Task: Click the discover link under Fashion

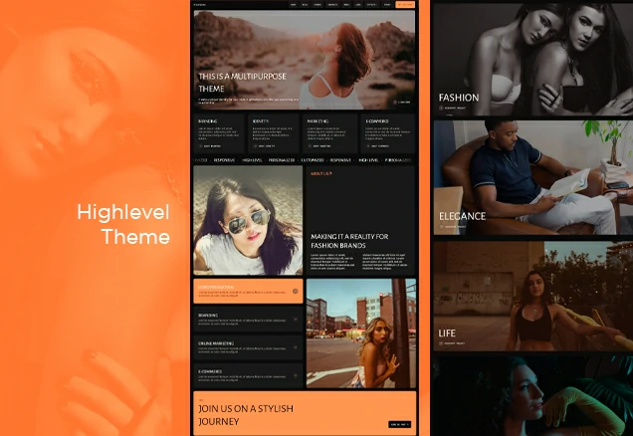Action: [452, 109]
